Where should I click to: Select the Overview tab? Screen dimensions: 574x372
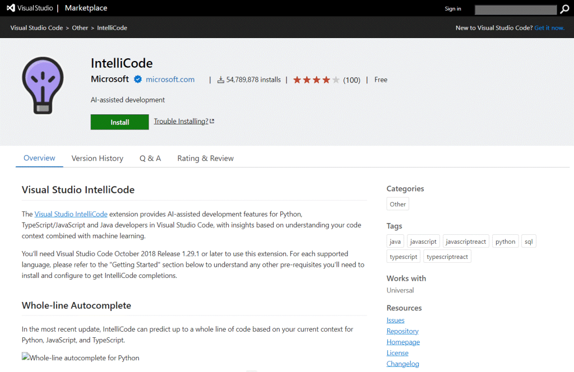pos(39,158)
